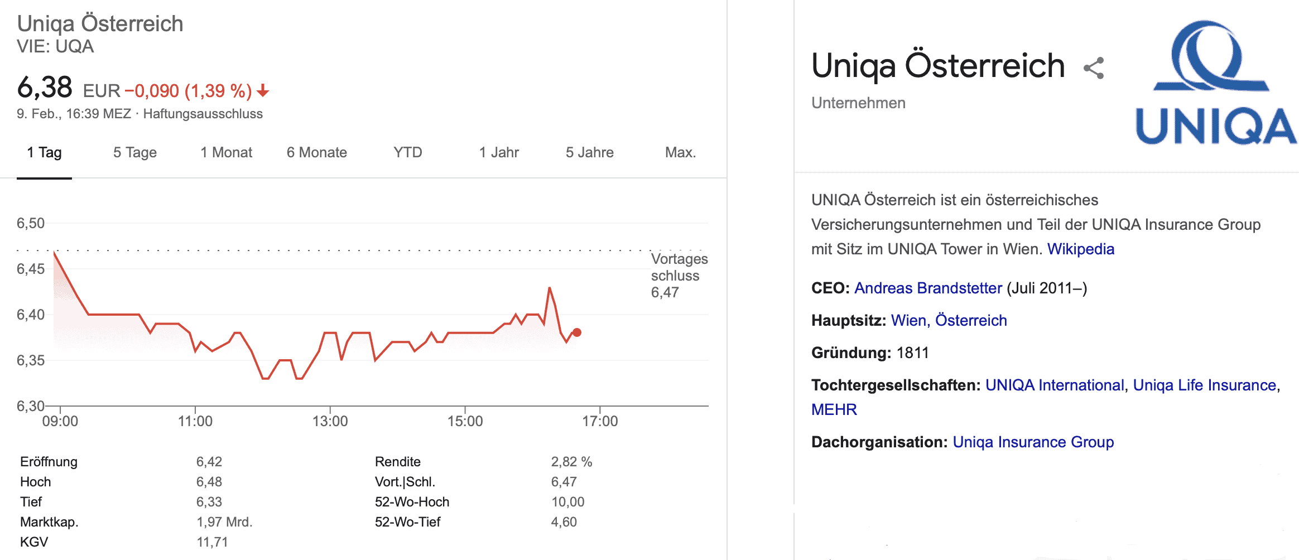Open the Uniqa Life Insurance link
The width and height of the screenshot is (1299, 560).
tap(1205, 385)
